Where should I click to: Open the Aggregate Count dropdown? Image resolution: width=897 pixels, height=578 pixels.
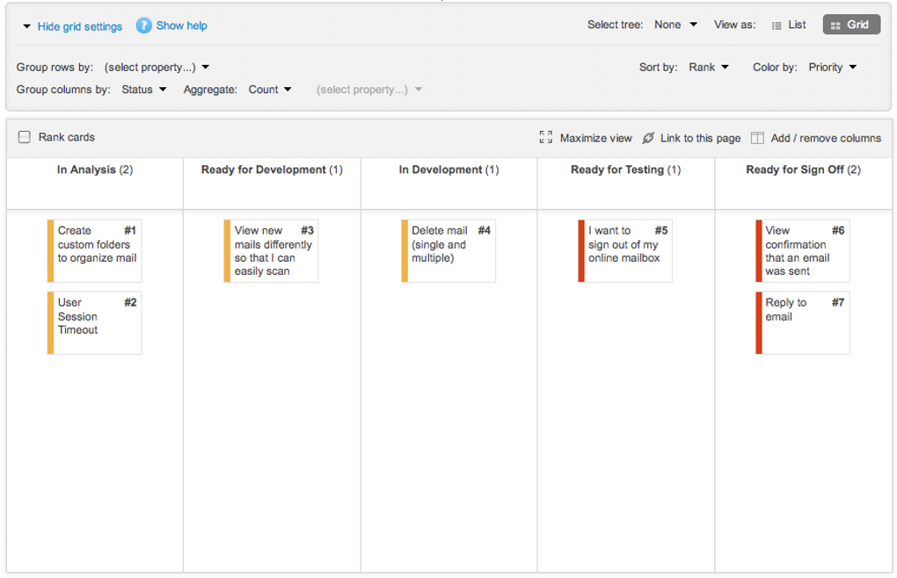pyautogui.click(x=269, y=90)
